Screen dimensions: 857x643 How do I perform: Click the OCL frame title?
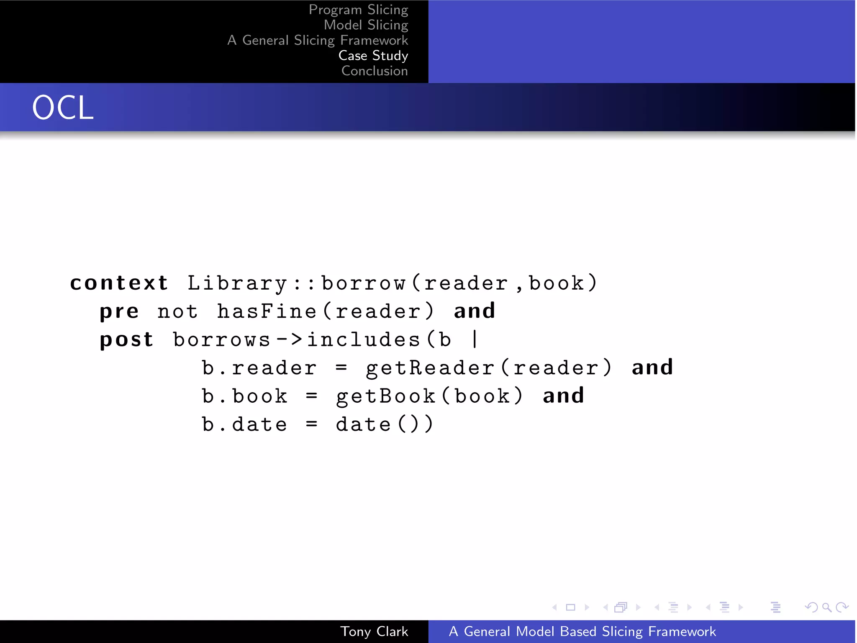coord(63,108)
